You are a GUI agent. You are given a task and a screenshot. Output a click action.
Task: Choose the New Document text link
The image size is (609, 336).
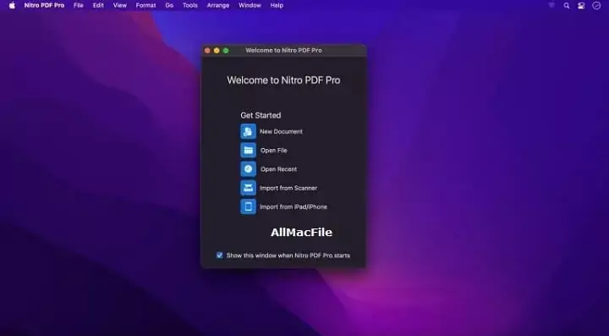coord(281,132)
